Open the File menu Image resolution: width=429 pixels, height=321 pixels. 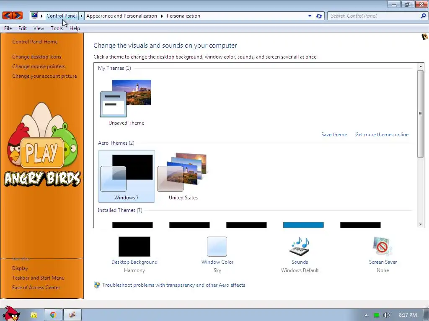pyautogui.click(x=8, y=28)
